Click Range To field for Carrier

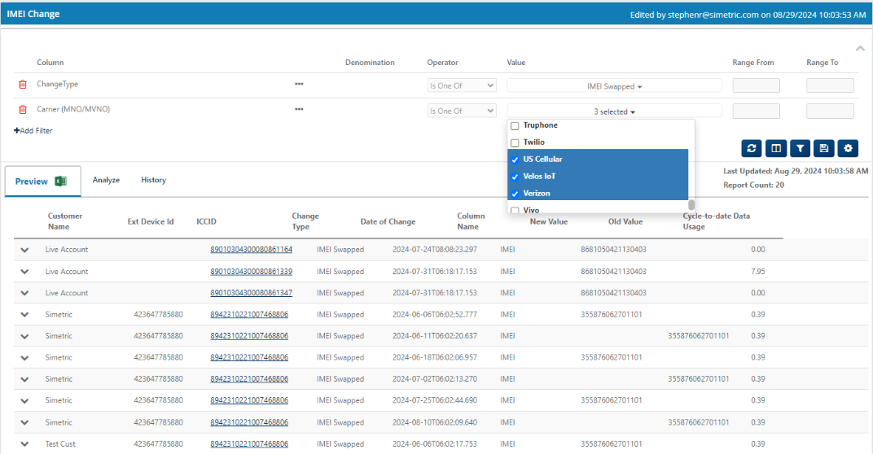[830, 111]
